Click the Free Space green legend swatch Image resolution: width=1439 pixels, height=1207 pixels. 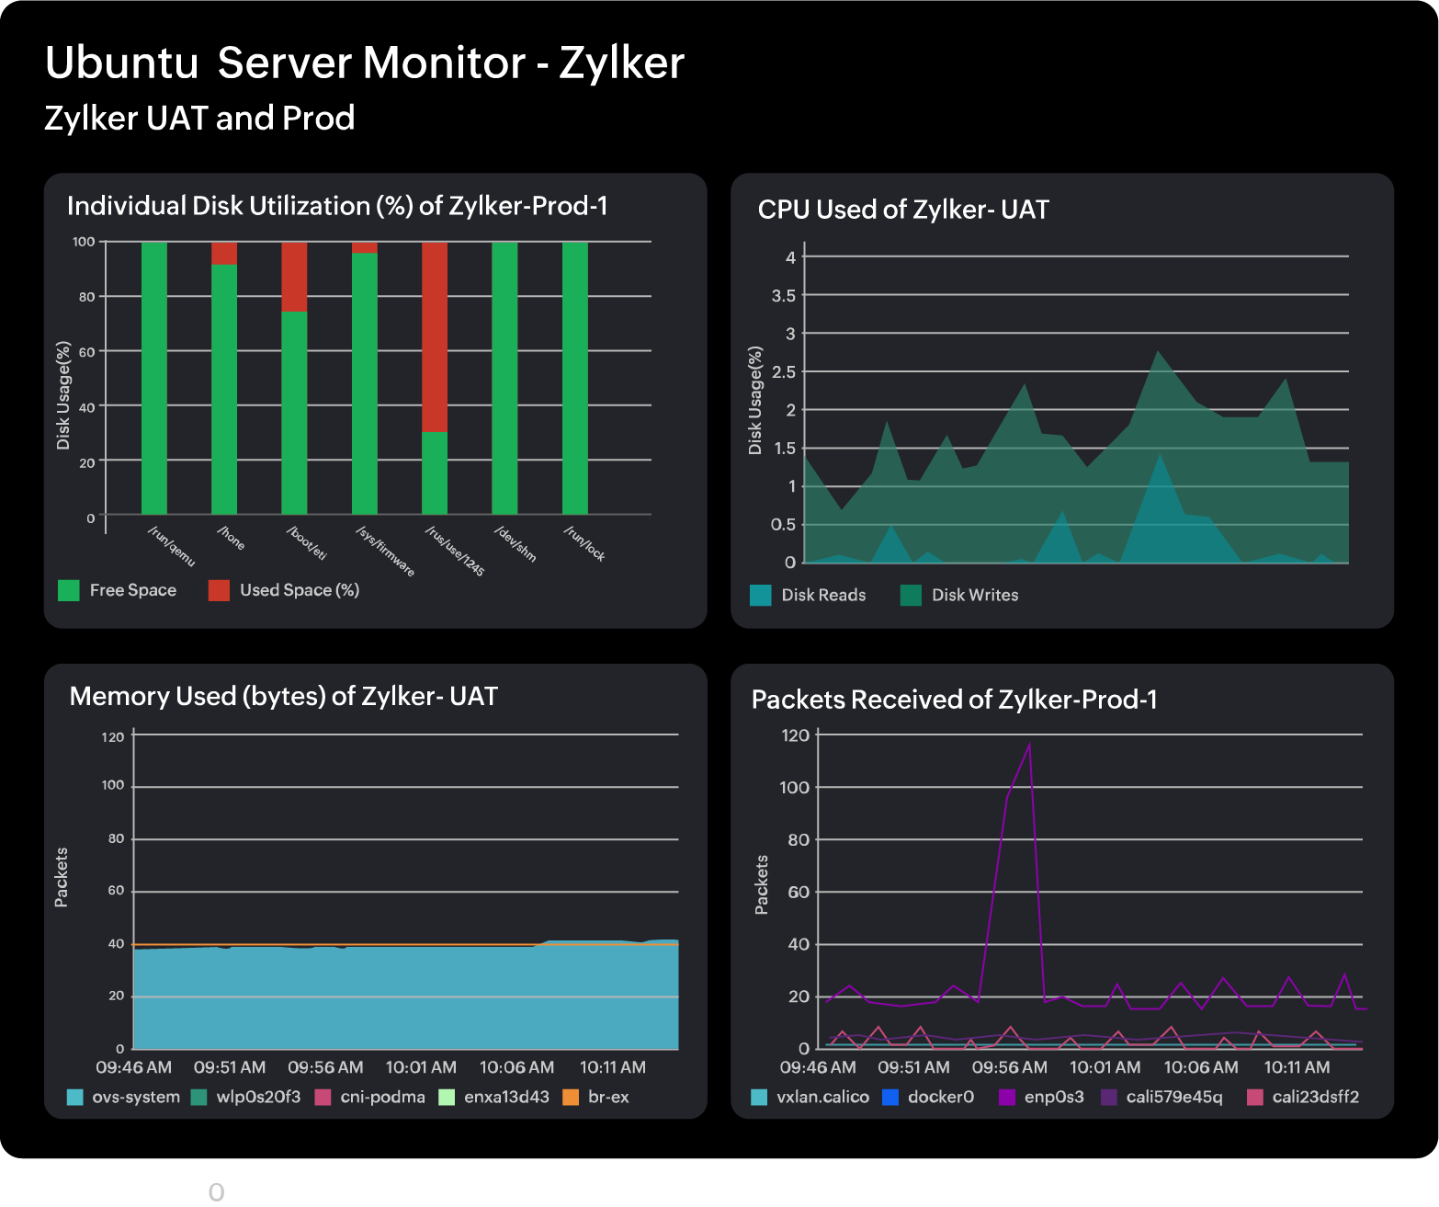pos(69,590)
